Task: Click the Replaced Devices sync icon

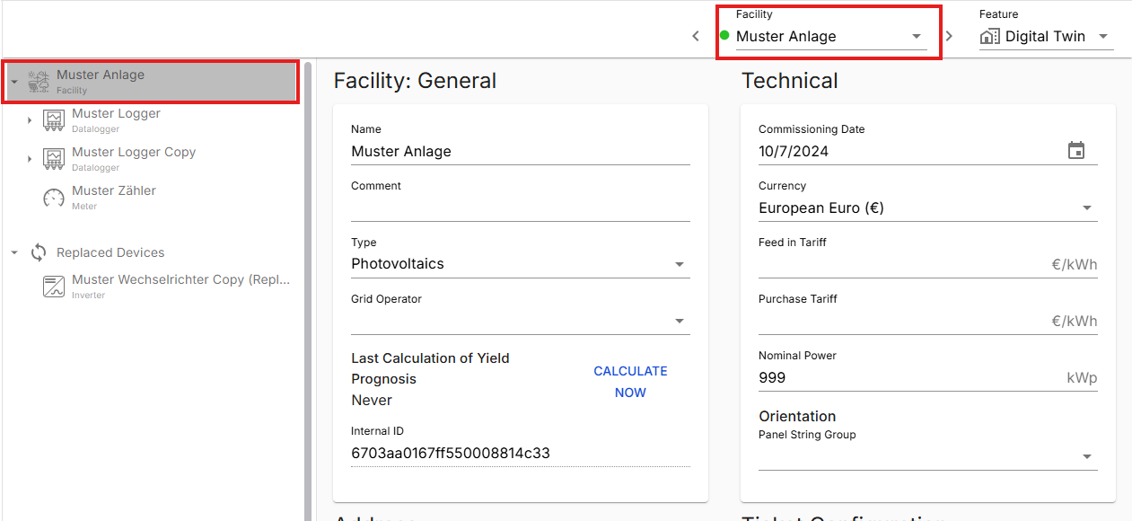Action: [39, 252]
